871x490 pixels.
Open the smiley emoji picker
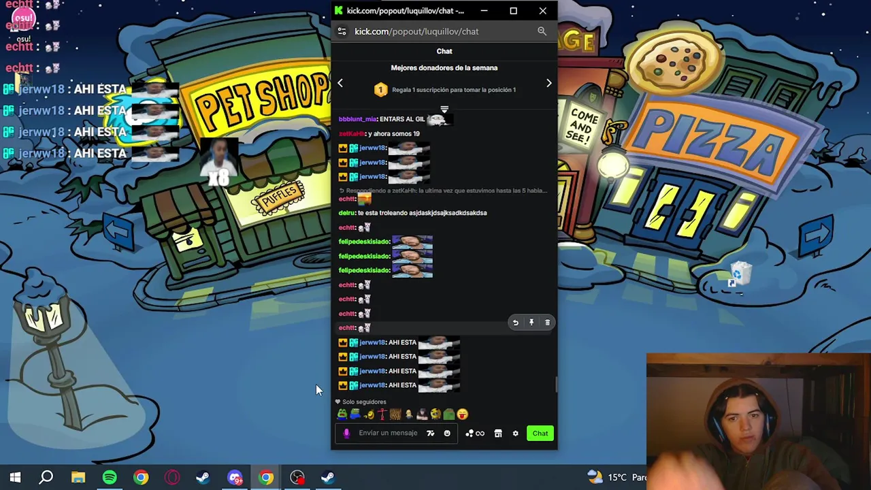tap(447, 434)
